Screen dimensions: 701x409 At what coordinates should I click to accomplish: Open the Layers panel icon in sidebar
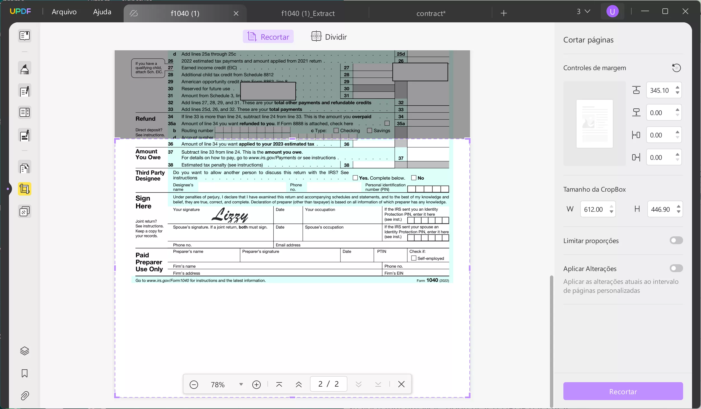click(x=25, y=351)
